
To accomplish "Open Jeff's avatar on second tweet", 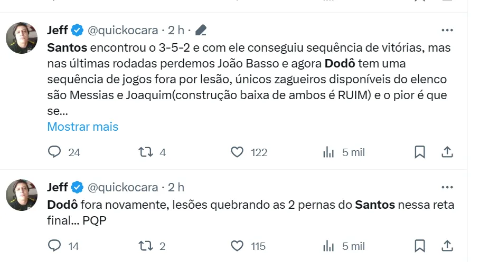I will (x=22, y=195).
